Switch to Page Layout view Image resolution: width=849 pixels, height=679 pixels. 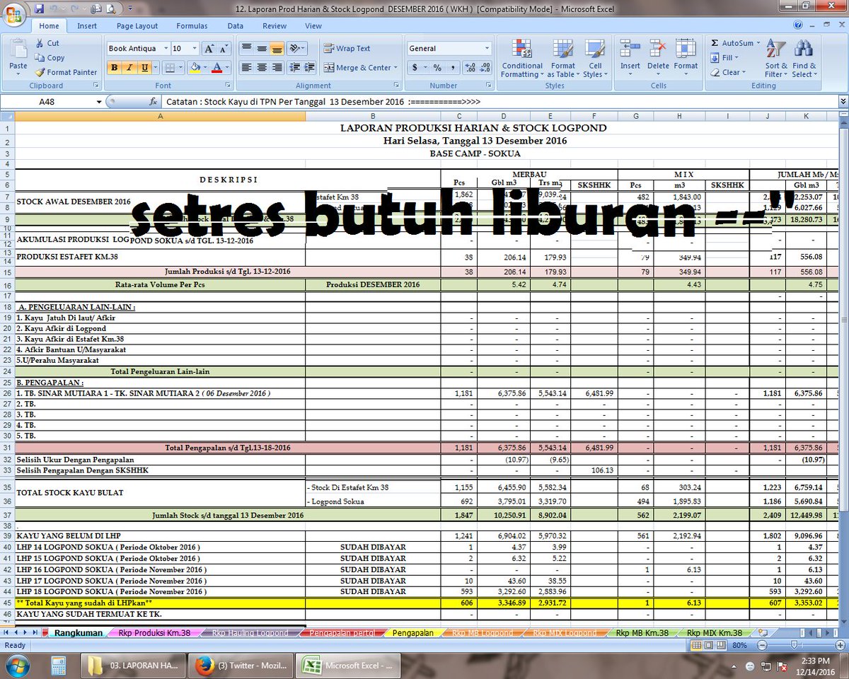point(710,646)
